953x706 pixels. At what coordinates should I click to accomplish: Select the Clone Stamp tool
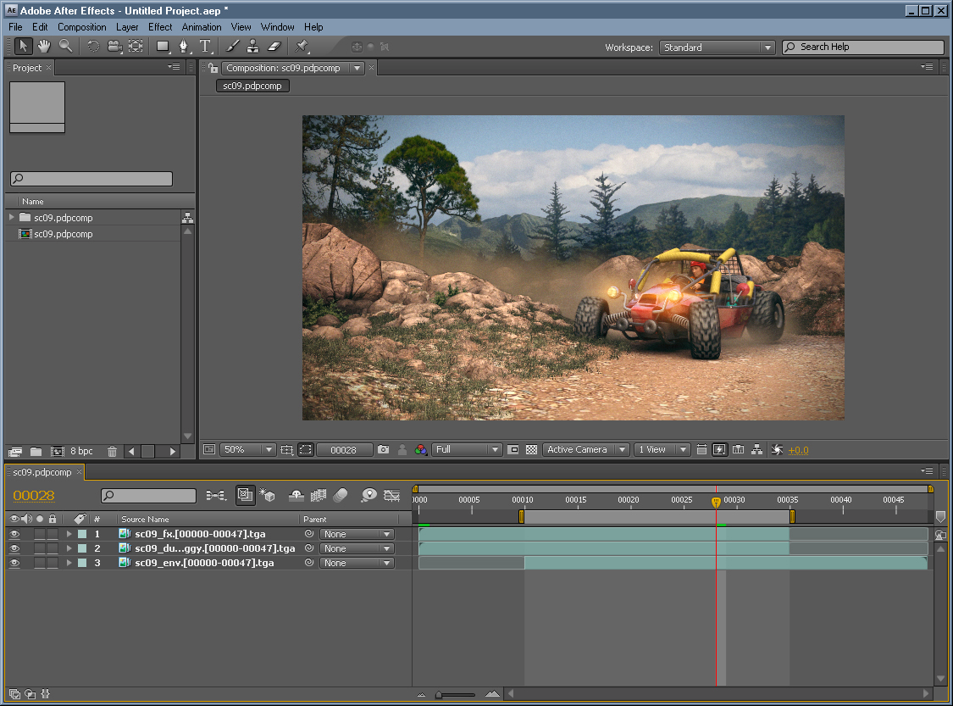coord(252,47)
